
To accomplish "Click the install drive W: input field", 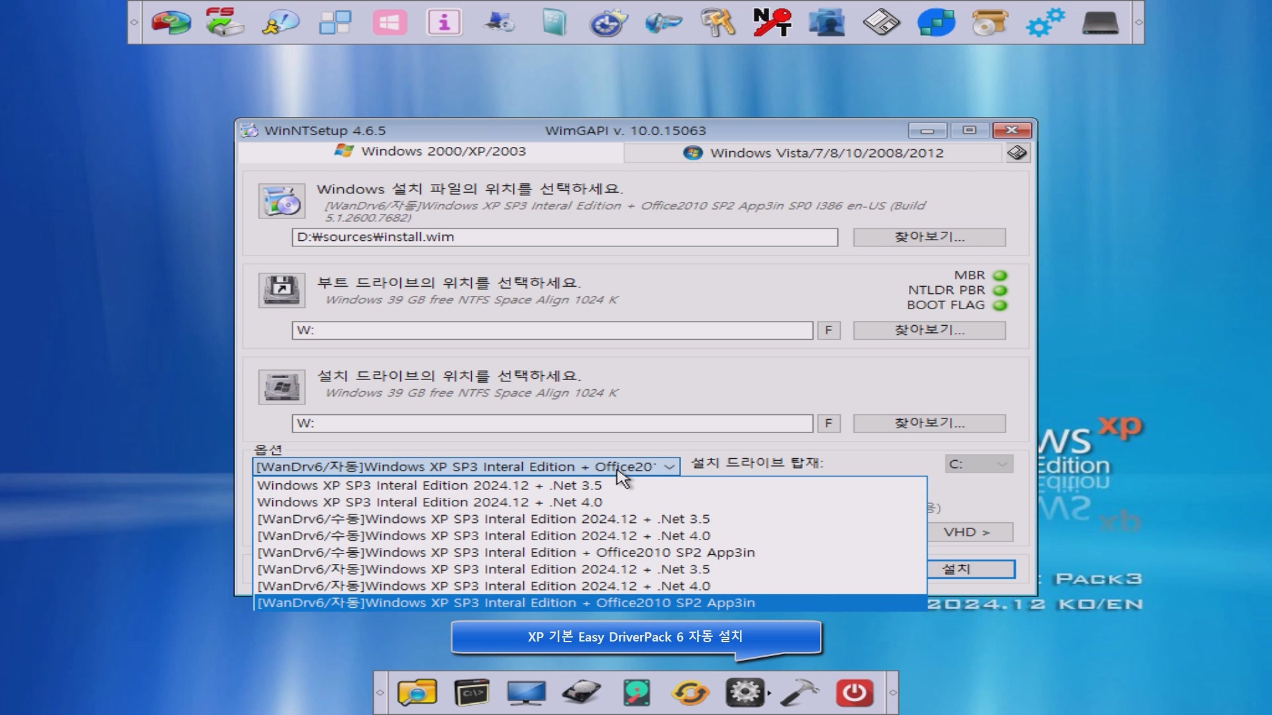I will 552,424.
